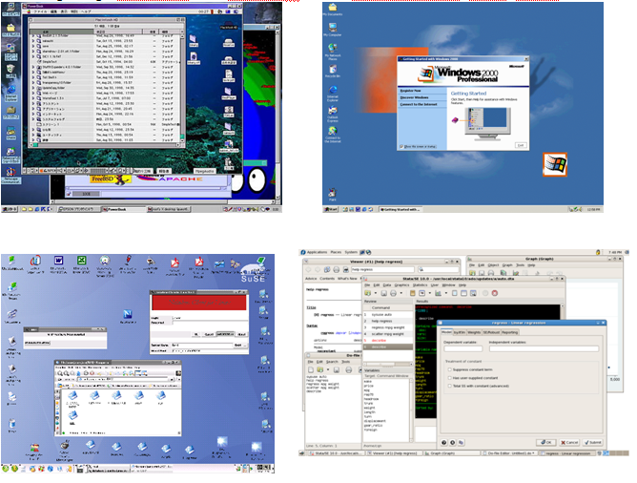Click Exit in Getting Started dialog
637x483 pixels.
521,145
